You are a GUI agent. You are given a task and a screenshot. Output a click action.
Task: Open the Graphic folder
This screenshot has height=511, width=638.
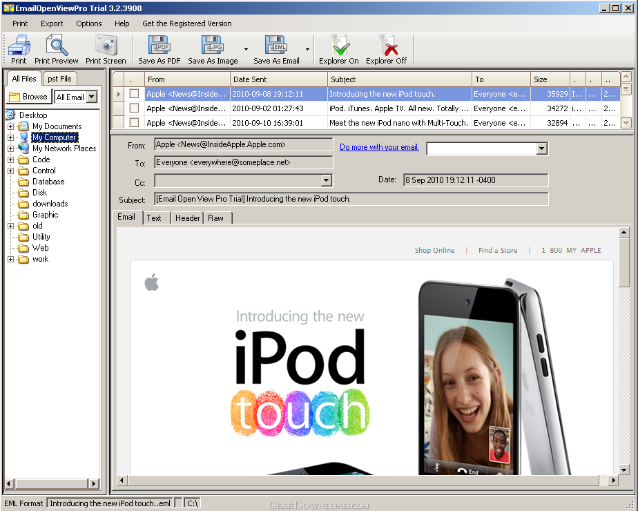point(45,214)
